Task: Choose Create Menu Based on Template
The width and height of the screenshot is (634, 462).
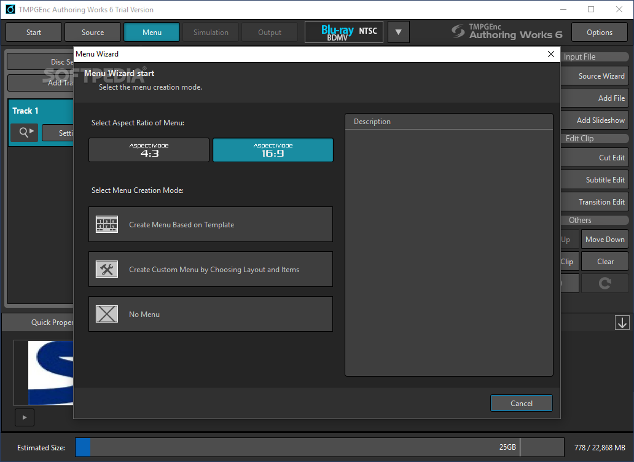Action: 211,224
